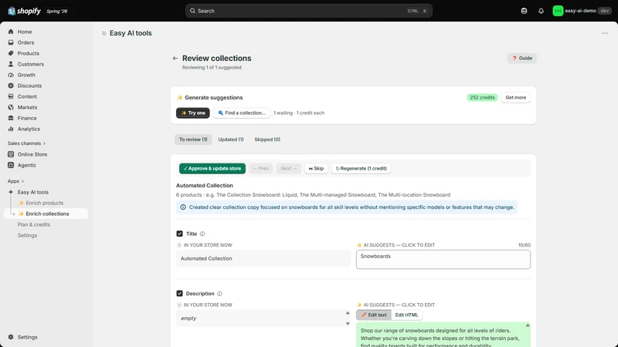Open the app's Settings sub-item
Screen dimensions: 618x347
coord(27,235)
